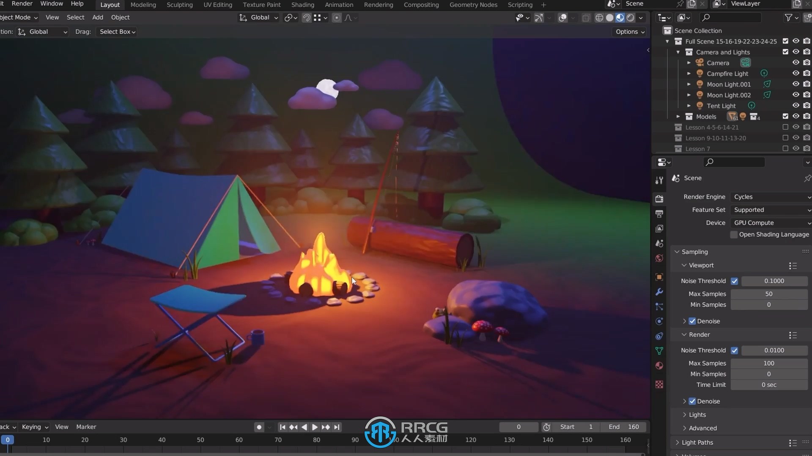Collapse Camera and Lights collection
812x456 pixels.
point(678,52)
